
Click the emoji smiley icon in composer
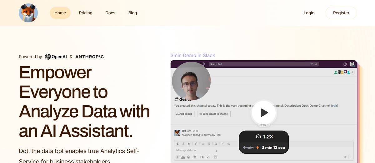point(188,157)
